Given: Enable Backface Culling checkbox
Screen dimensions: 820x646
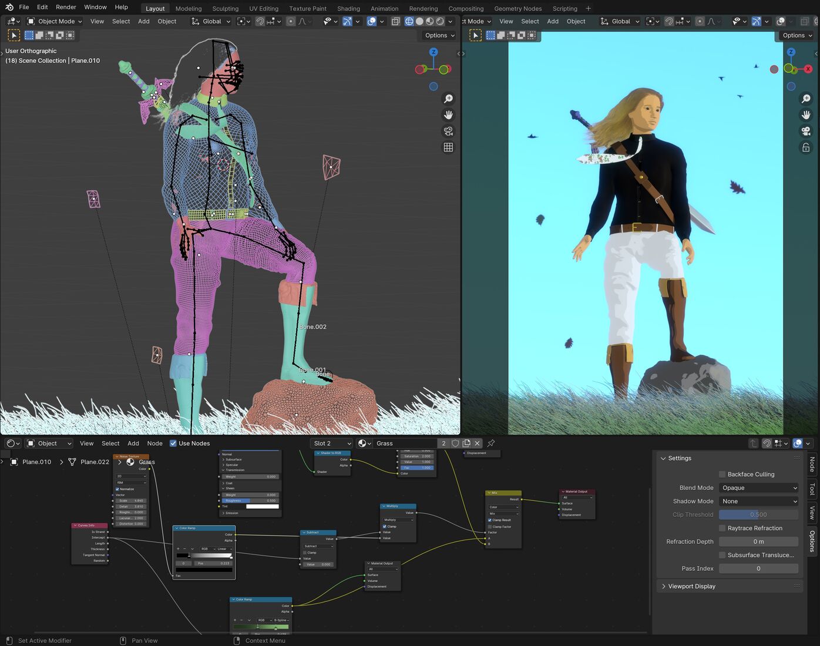Looking at the screenshot, I should click(722, 475).
